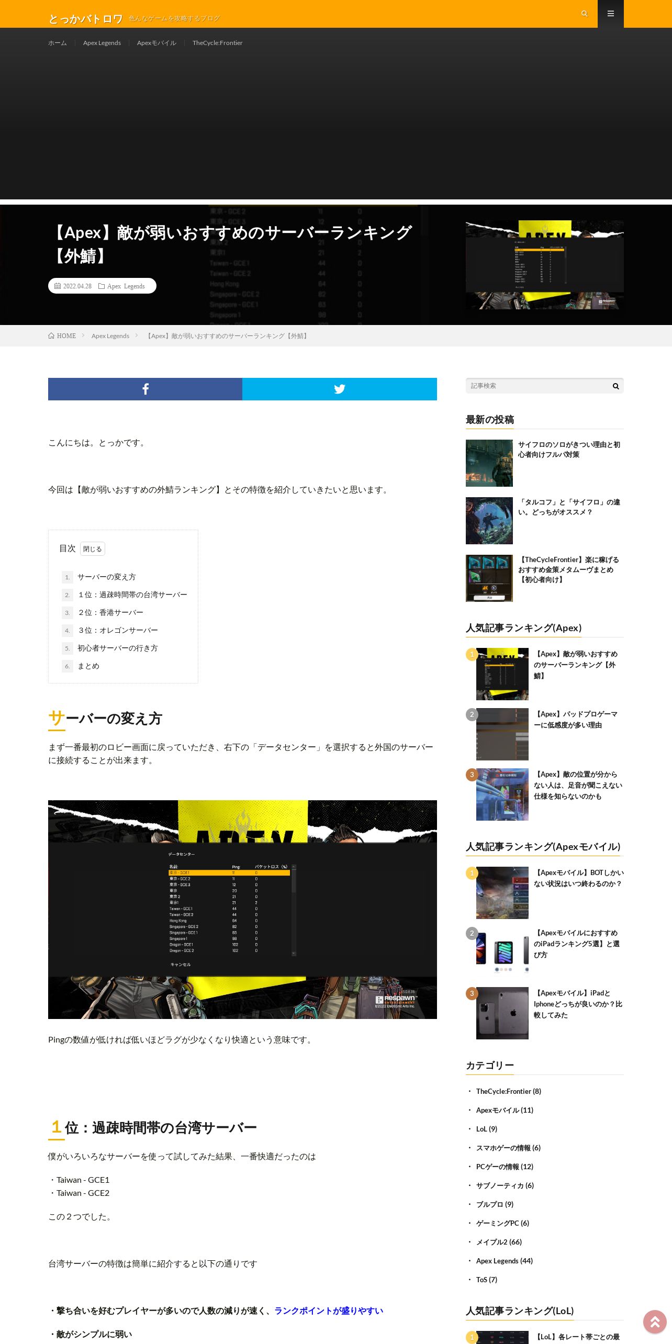Open thumbnail for タルコフとサイフロ post
Screen dimensions: 672x1344
(x=489, y=521)
